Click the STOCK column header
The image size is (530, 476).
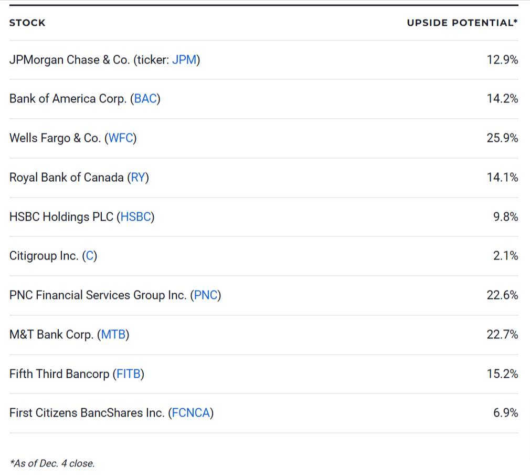(x=27, y=23)
